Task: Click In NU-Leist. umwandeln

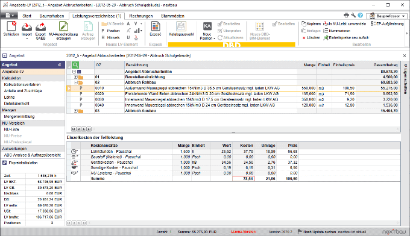Action: click(x=345, y=23)
